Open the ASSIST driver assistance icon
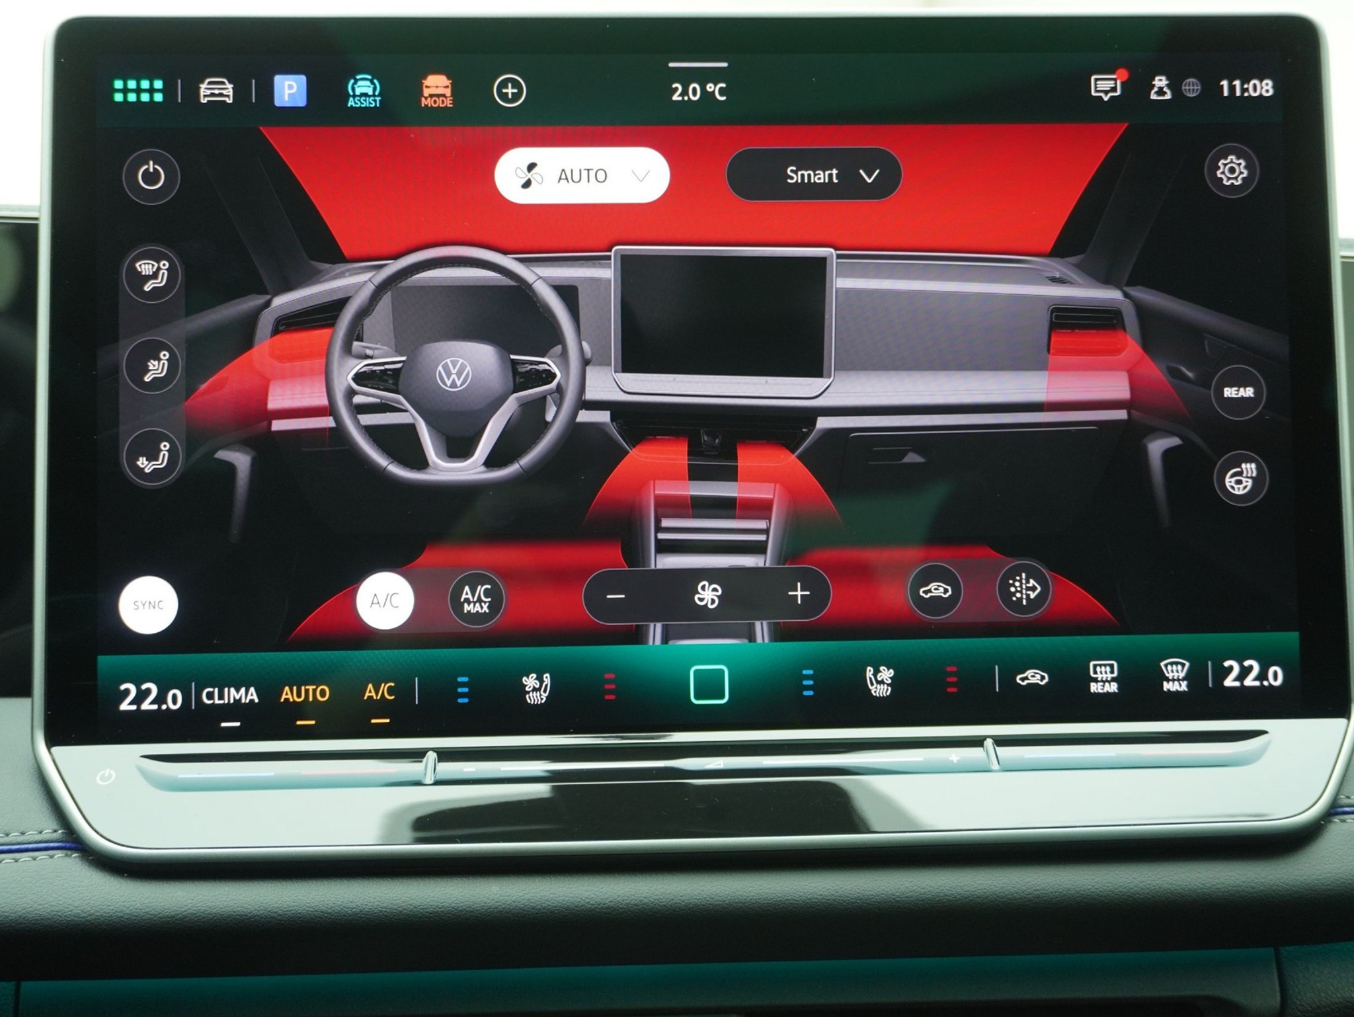The width and height of the screenshot is (1354, 1017). [363, 88]
